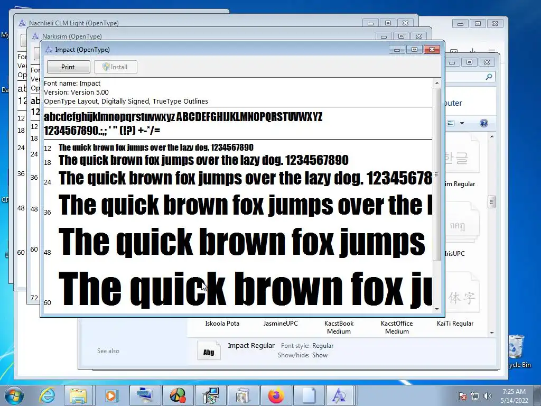This screenshot has height=406, width=541.
Task: Open Firefox from the taskbar
Action: [x=276, y=395]
